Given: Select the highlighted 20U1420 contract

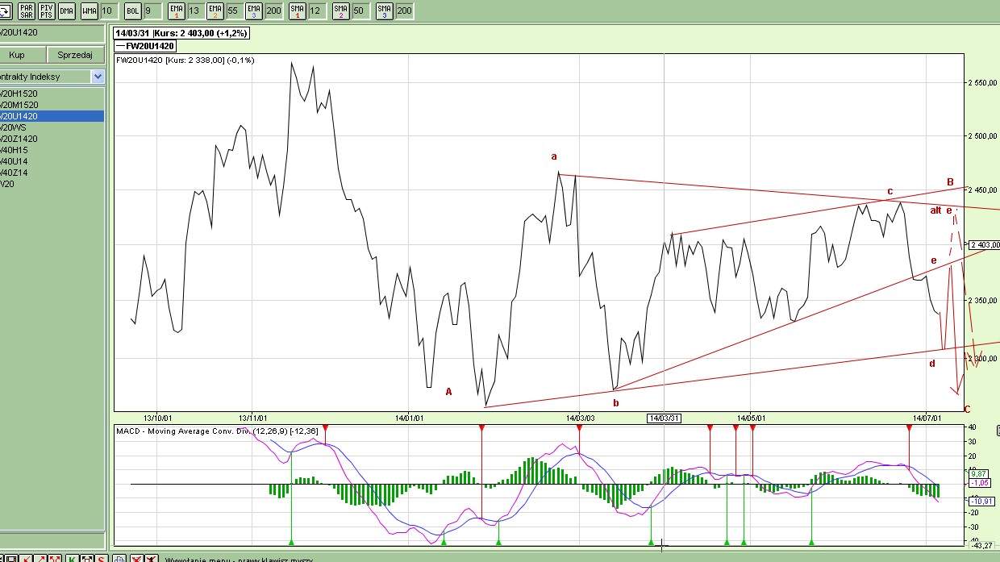Looking at the screenshot, I should click(x=52, y=116).
